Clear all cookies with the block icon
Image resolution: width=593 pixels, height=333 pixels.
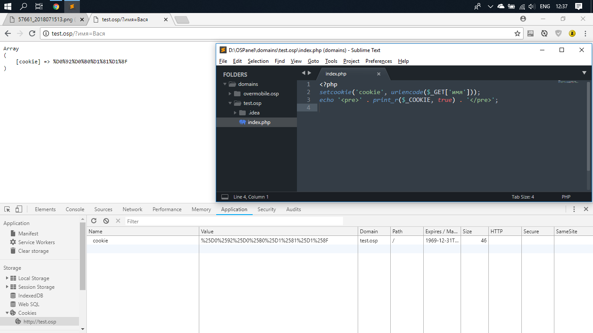point(106,221)
